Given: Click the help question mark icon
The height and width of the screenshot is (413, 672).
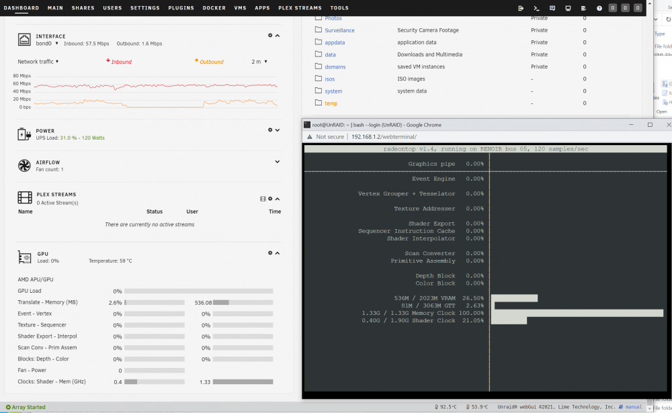Looking at the screenshot, I should [x=599, y=8].
